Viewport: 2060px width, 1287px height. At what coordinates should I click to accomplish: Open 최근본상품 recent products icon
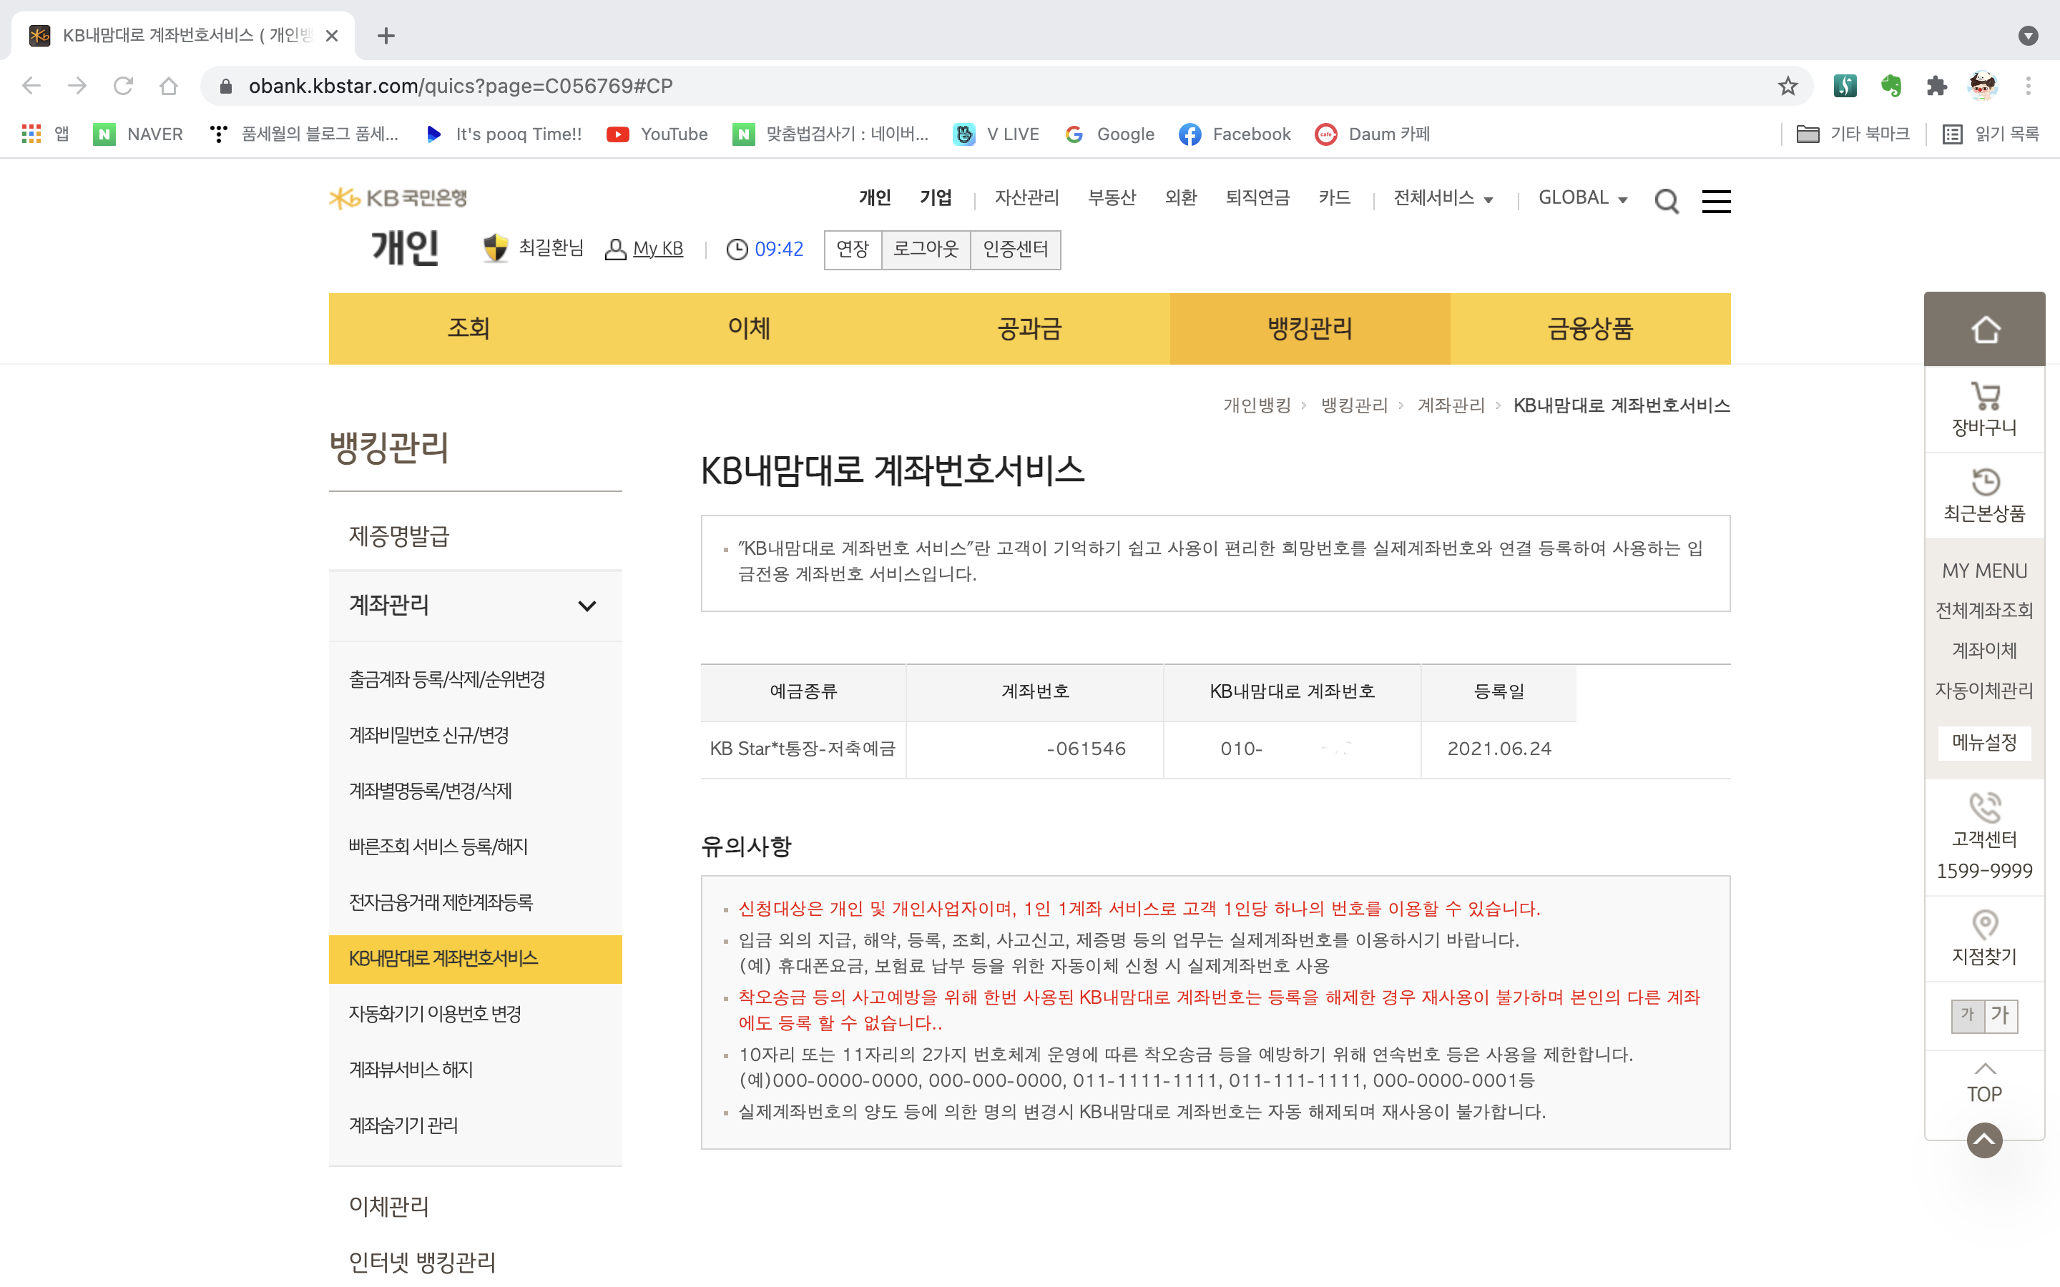click(x=1983, y=482)
